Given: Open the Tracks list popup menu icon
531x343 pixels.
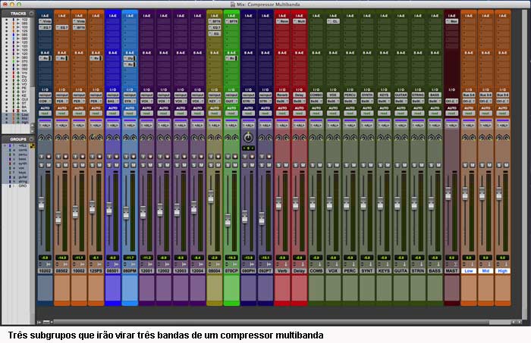Looking at the screenshot, I should click(31, 13).
